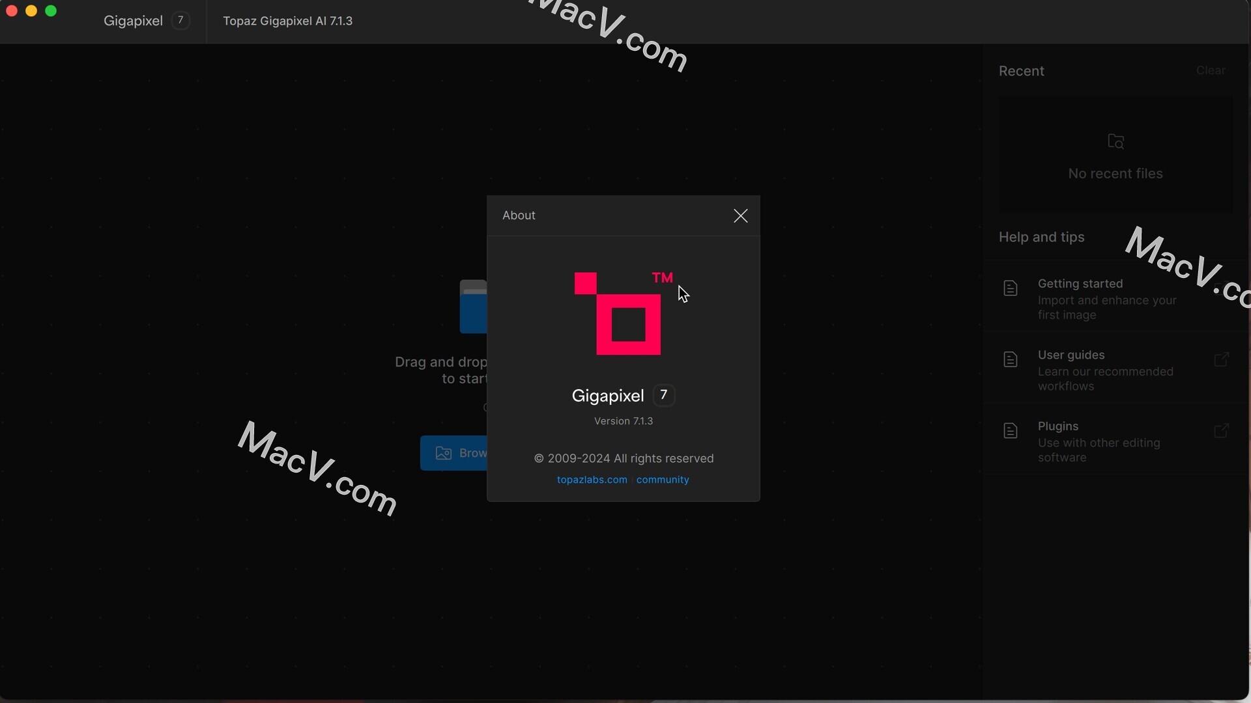Click the no recent files folder icon

tap(1115, 141)
